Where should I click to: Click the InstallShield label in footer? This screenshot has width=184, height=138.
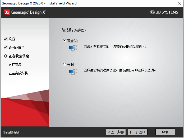click(x=11, y=132)
